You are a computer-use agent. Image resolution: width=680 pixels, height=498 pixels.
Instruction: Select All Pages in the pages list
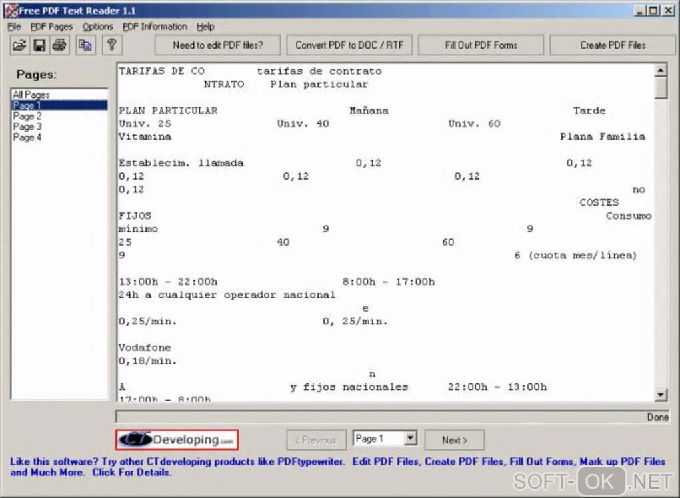pyautogui.click(x=59, y=95)
